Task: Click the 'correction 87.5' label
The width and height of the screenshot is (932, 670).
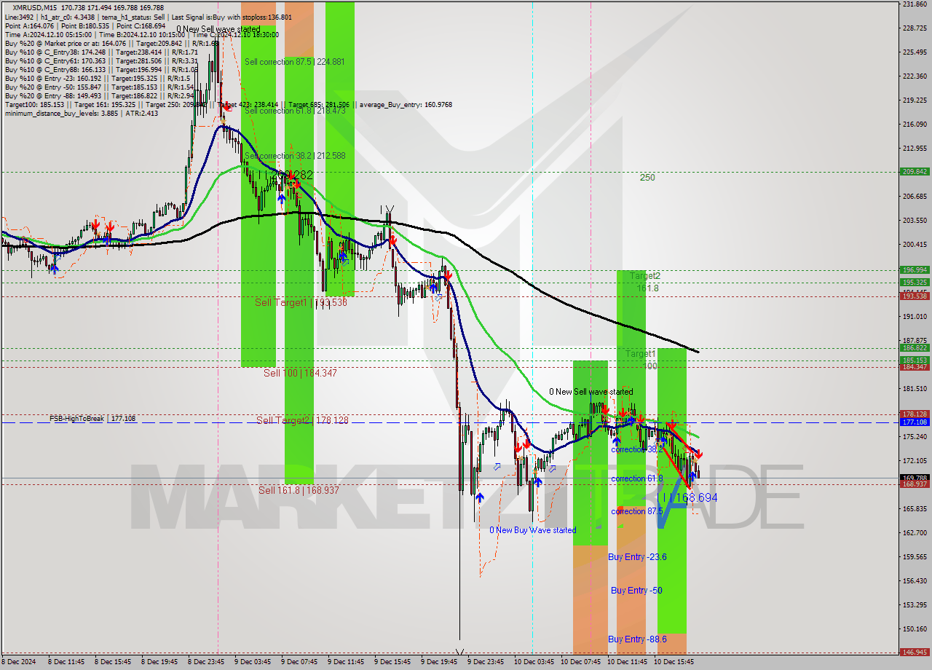Action: pos(637,511)
